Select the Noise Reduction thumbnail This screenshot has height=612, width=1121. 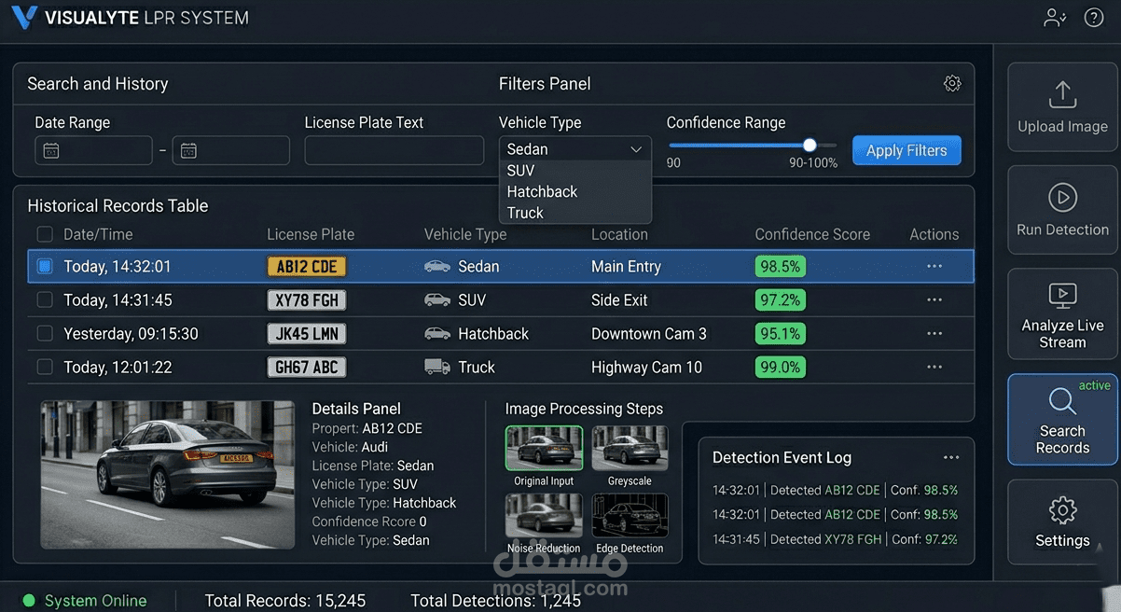[x=544, y=516]
